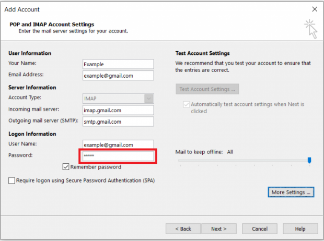Click the cursor wizard icon

coord(310,29)
